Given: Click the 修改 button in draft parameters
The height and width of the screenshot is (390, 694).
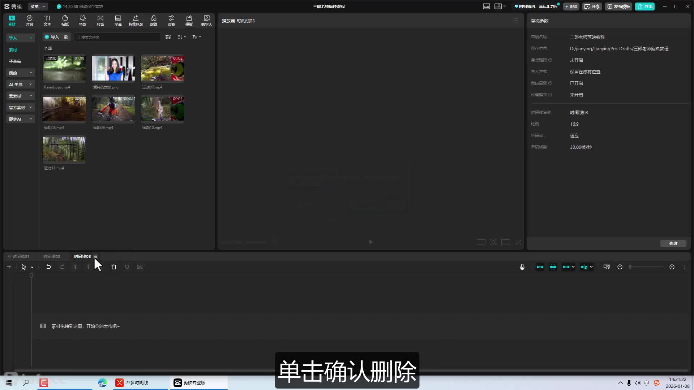Looking at the screenshot, I should pos(673,243).
